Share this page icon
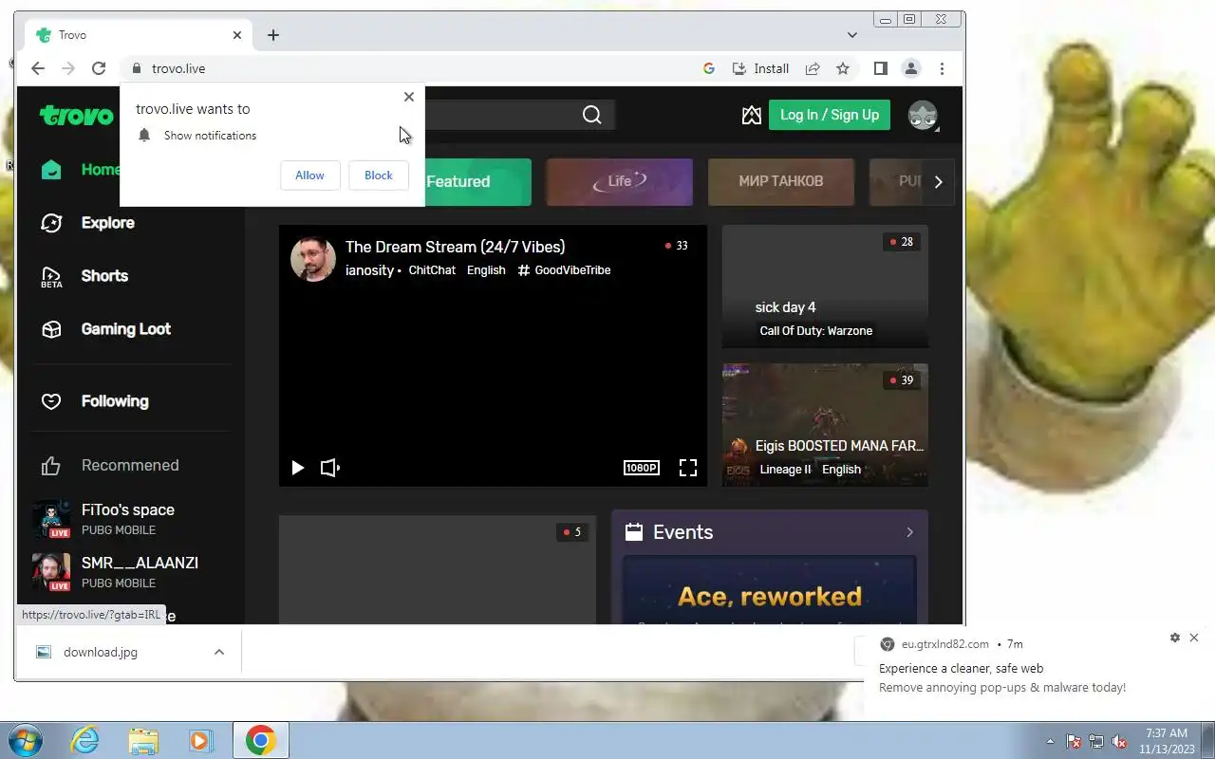 (813, 68)
